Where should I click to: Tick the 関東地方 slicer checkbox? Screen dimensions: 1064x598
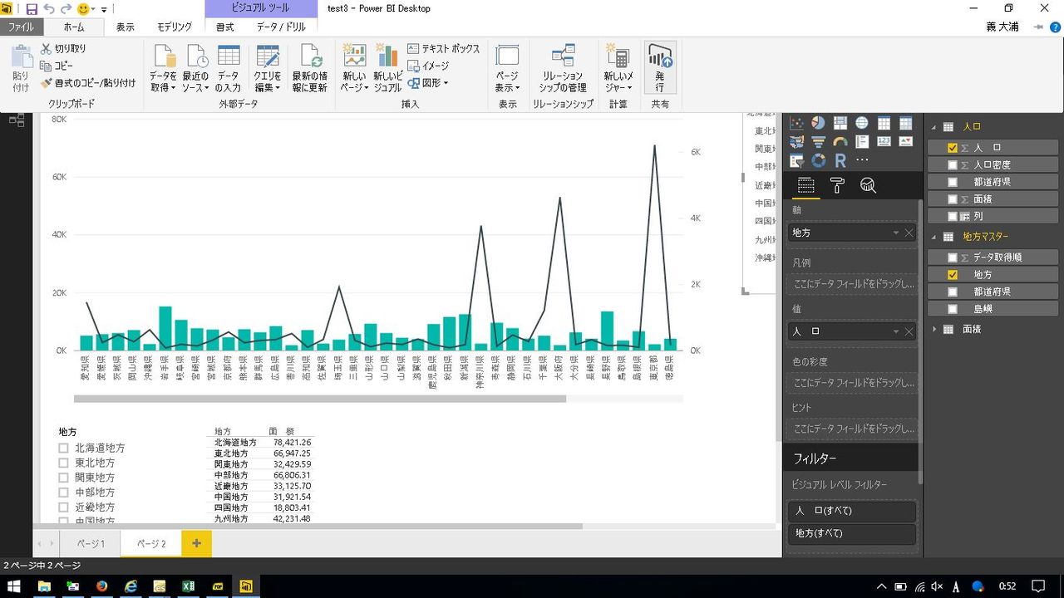[x=63, y=478]
